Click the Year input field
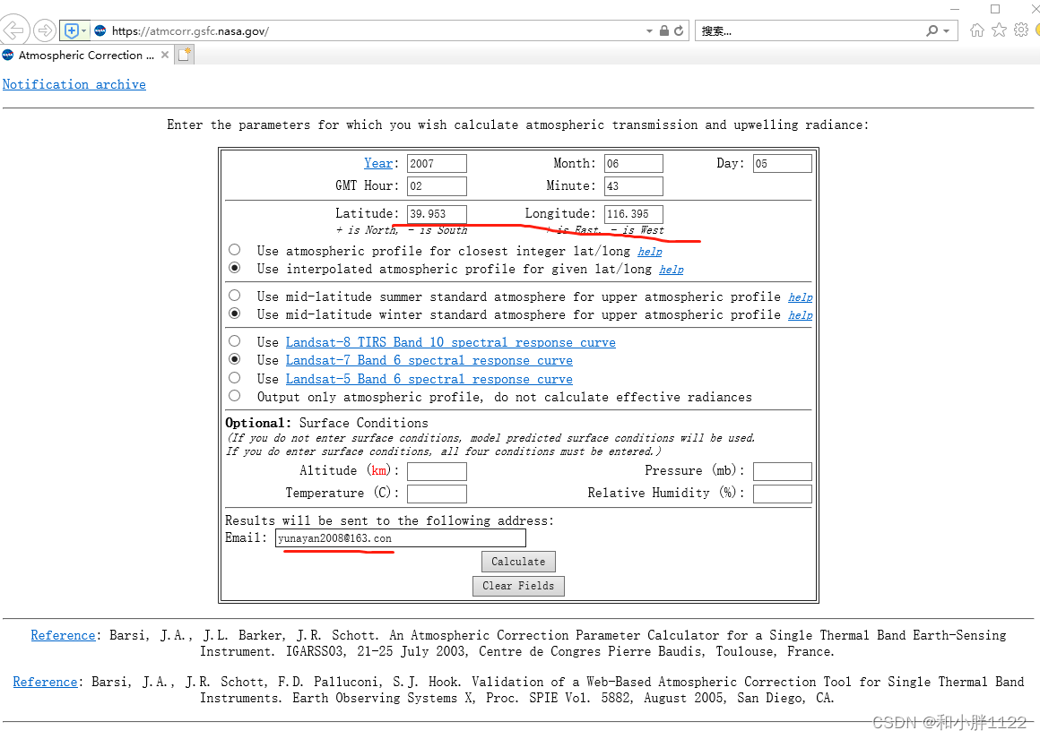1040x739 pixels. pyautogui.click(x=438, y=163)
